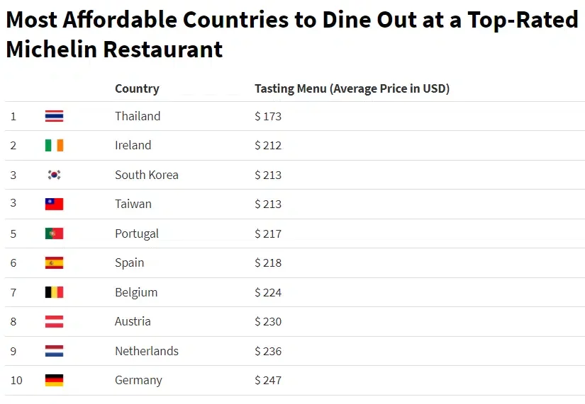This screenshot has width=585, height=404.
Task: Click the Portugal country name
Action: point(137,233)
